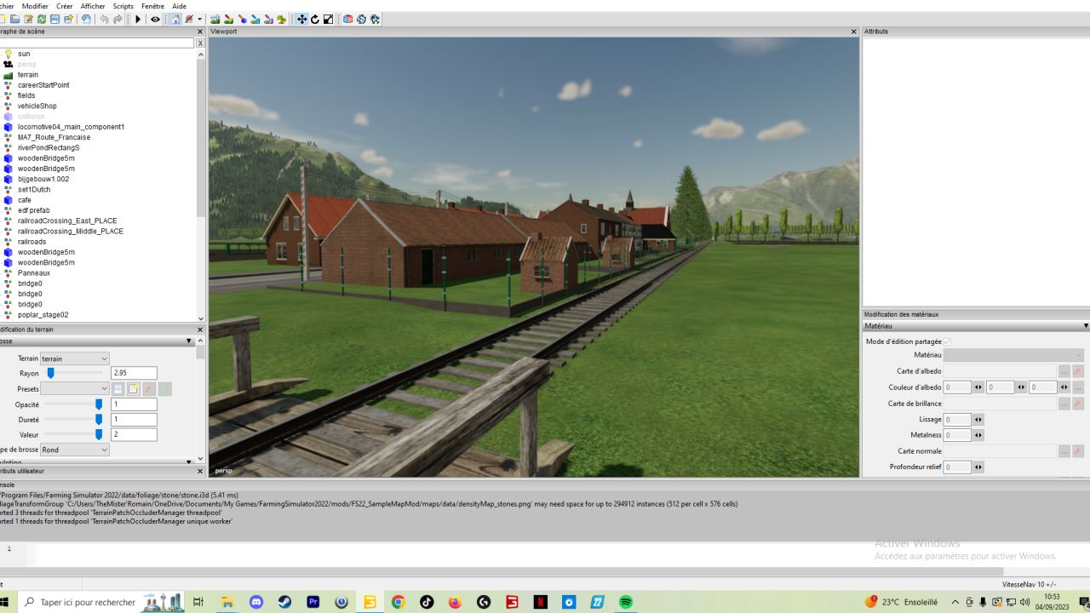Close the terrain modification panel
The image size is (1090, 613).
point(200,329)
